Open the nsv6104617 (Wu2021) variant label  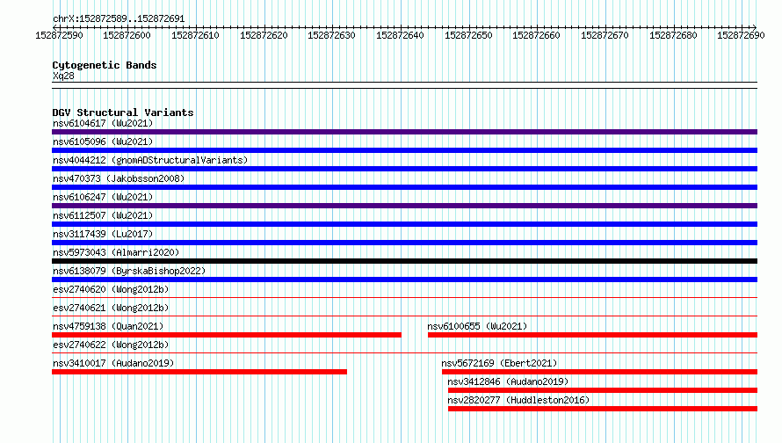(x=103, y=123)
